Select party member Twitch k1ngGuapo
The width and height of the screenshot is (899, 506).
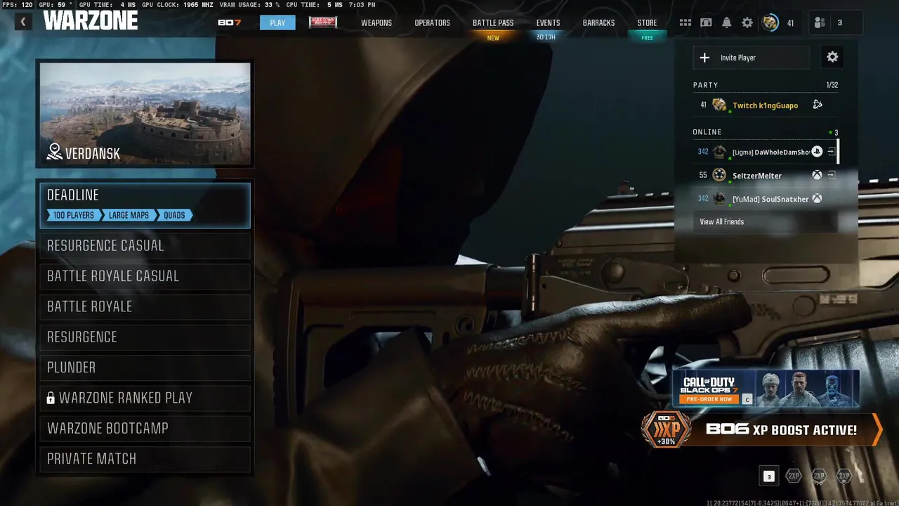click(766, 105)
